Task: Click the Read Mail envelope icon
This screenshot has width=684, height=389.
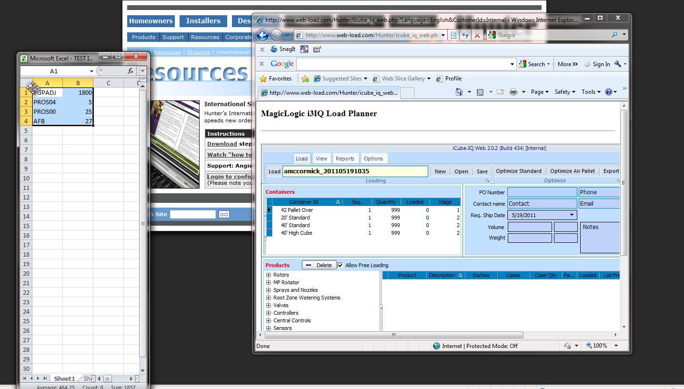Action: (x=500, y=92)
